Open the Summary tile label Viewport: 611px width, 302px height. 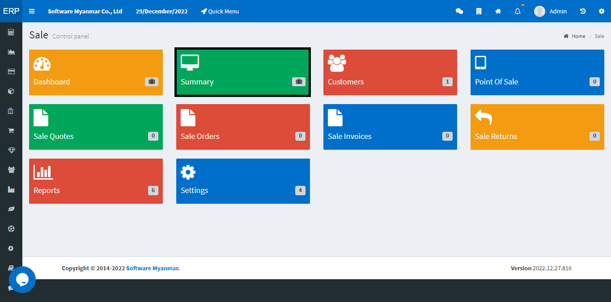tap(197, 82)
